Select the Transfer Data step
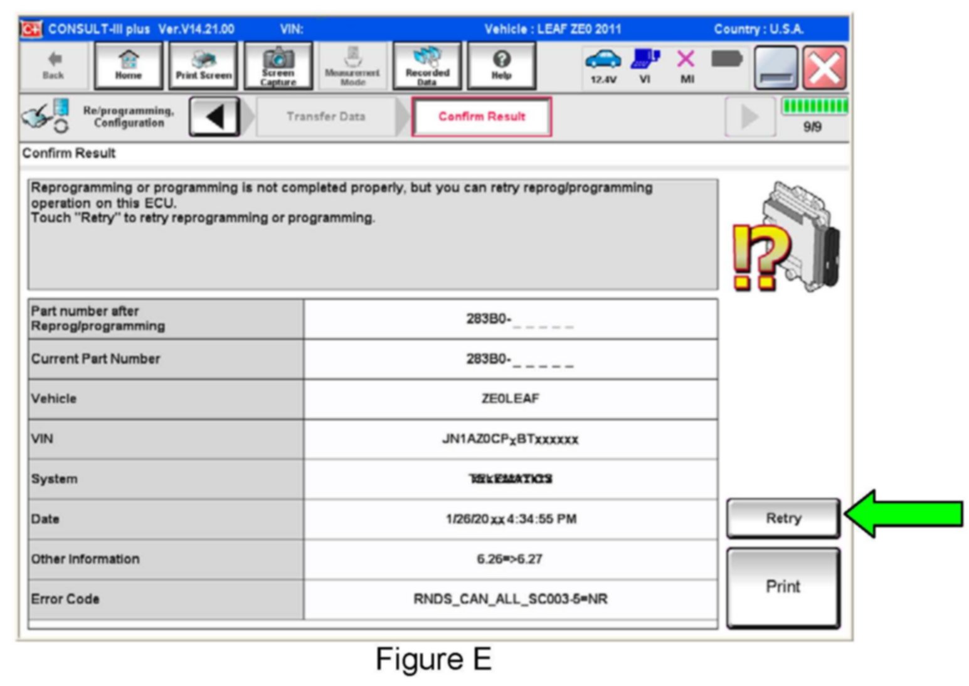 tap(326, 117)
